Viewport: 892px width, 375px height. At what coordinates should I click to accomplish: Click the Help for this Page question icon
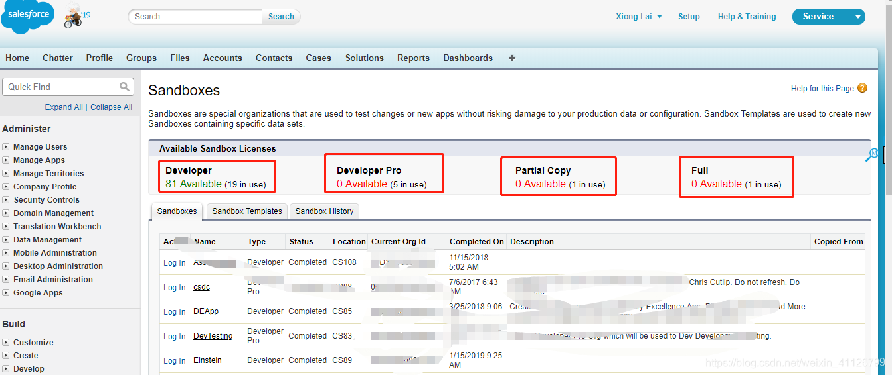pyautogui.click(x=862, y=88)
